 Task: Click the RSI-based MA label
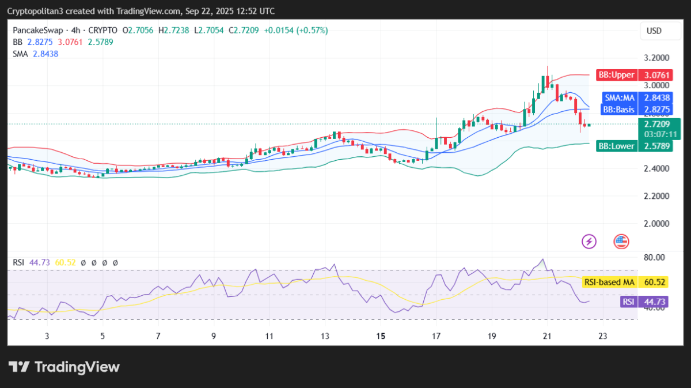[x=609, y=282]
